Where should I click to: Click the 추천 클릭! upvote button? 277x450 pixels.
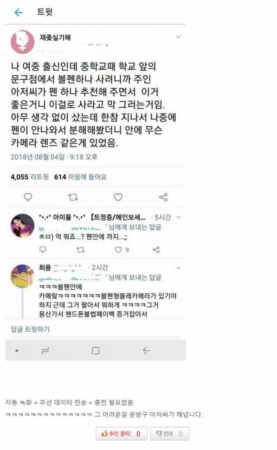[x=121, y=434]
